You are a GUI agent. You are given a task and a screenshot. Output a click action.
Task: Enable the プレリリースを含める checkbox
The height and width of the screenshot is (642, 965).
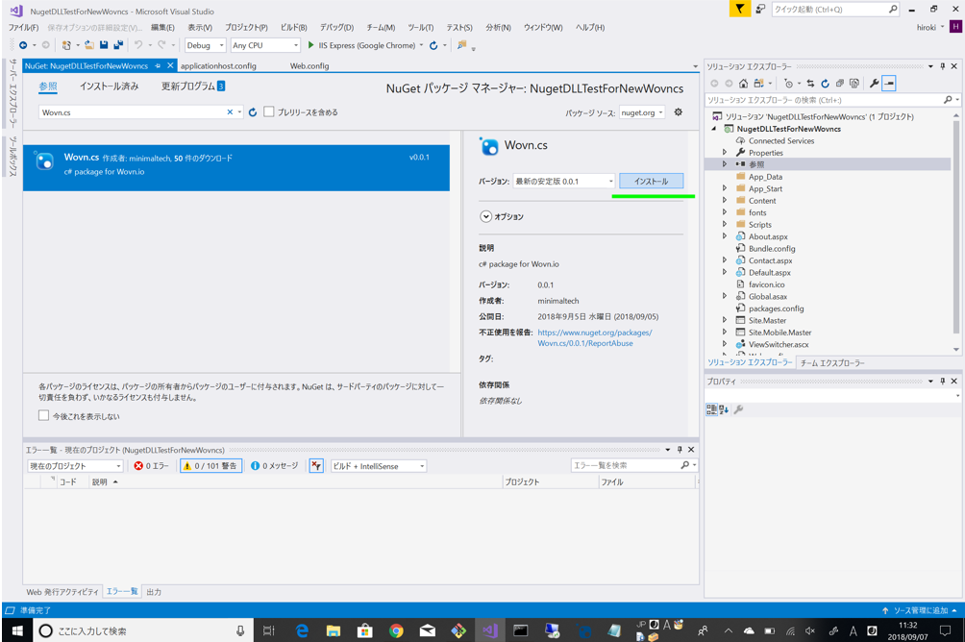click(x=269, y=112)
